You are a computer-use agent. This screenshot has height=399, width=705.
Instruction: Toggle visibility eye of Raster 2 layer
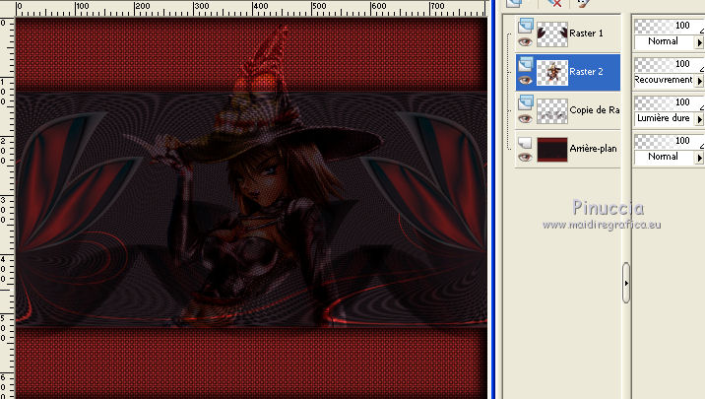tap(525, 80)
